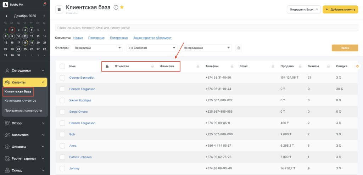
Task: Click the trash icon to clear filters
Action: click(x=239, y=48)
